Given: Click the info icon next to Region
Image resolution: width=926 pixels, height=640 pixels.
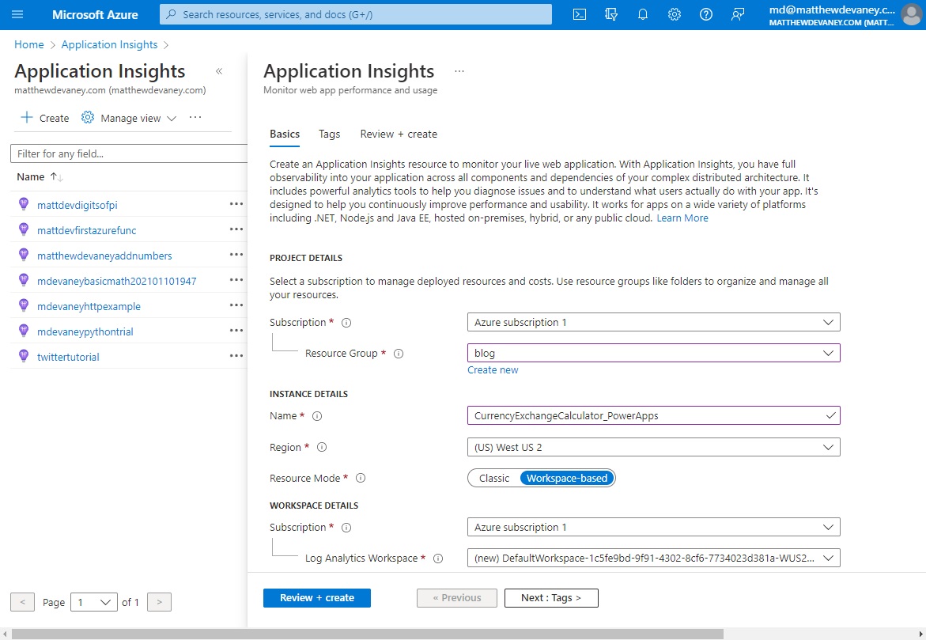Looking at the screenshot, I should [322, 447].
